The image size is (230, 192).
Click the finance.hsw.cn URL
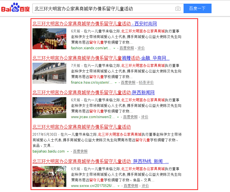click(92, 83)
